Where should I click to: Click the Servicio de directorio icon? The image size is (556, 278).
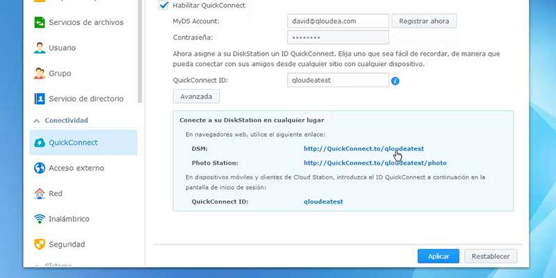[40, 99]
